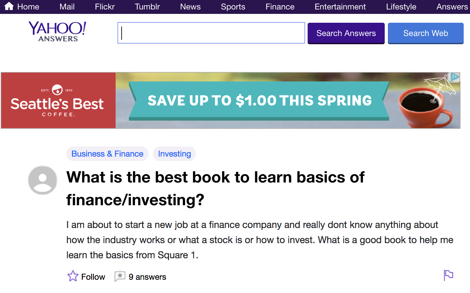Go to News in top navigation

point(190,7)
